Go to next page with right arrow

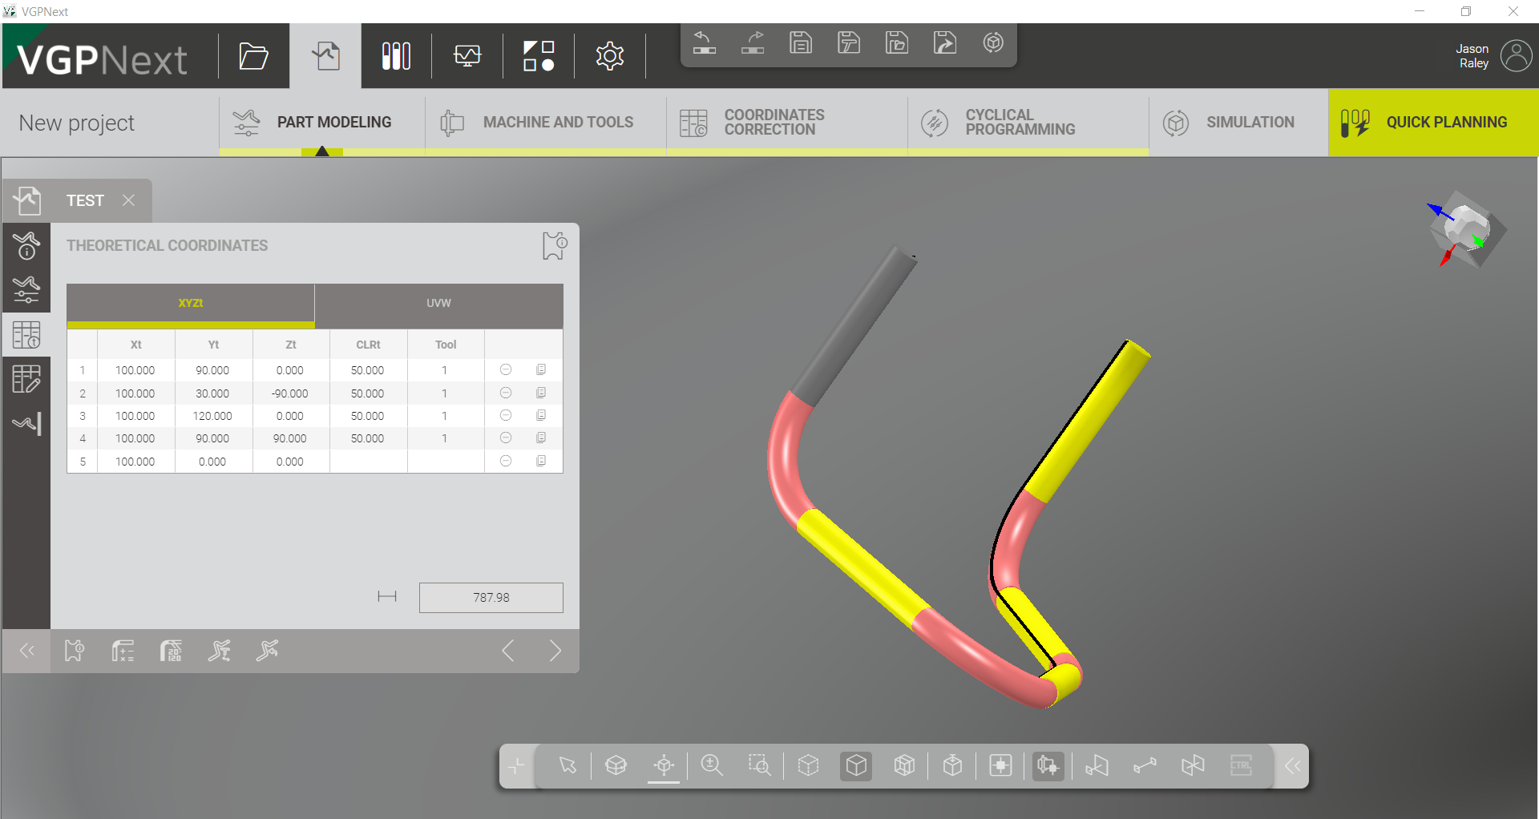(x=555, y=651)
